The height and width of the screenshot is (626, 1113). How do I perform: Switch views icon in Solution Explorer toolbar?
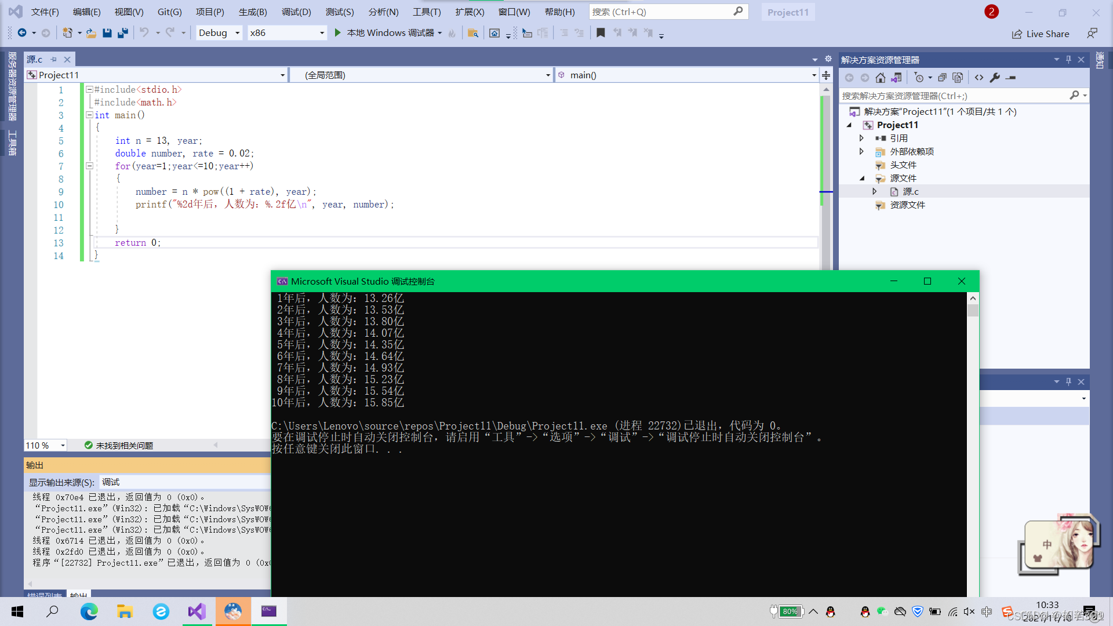point(896,78)
